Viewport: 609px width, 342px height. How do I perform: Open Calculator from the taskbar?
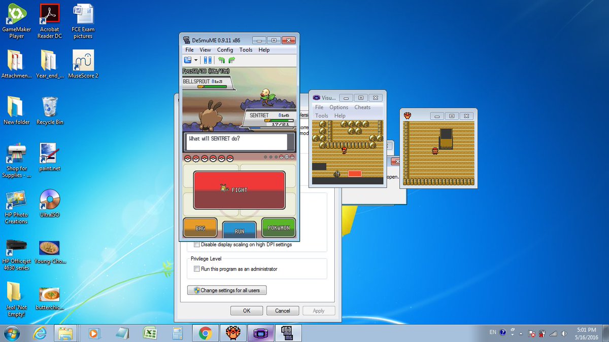click(177, 333)
